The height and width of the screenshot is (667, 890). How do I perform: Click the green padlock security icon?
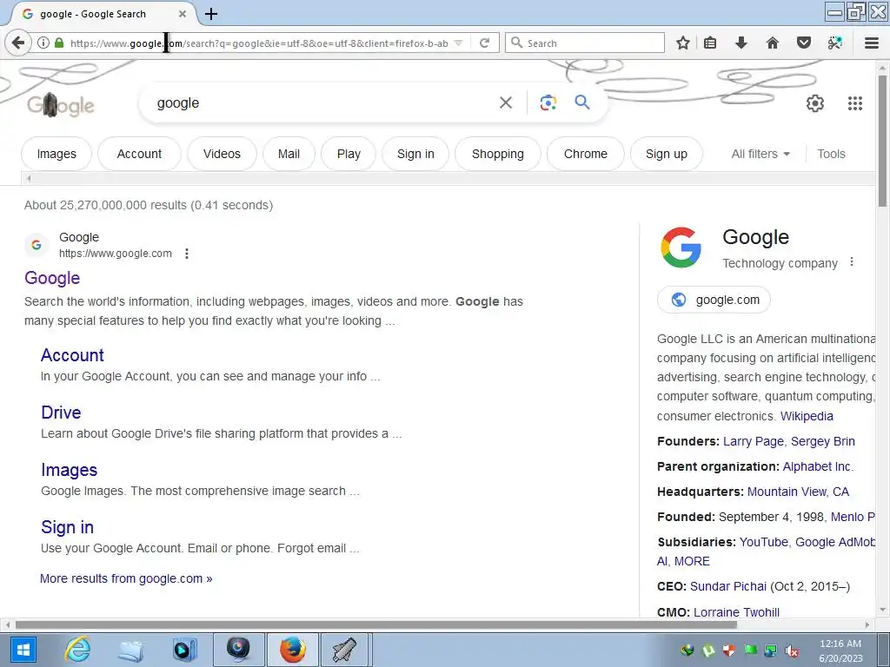coord(58,43)
